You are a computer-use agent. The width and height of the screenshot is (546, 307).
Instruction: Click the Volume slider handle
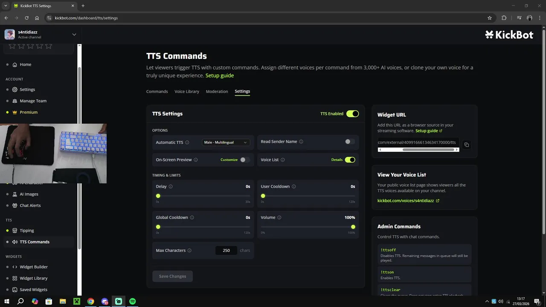353,227
